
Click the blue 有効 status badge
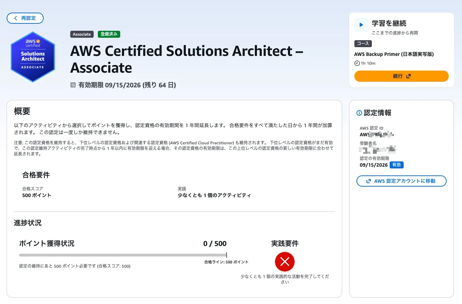397,165
